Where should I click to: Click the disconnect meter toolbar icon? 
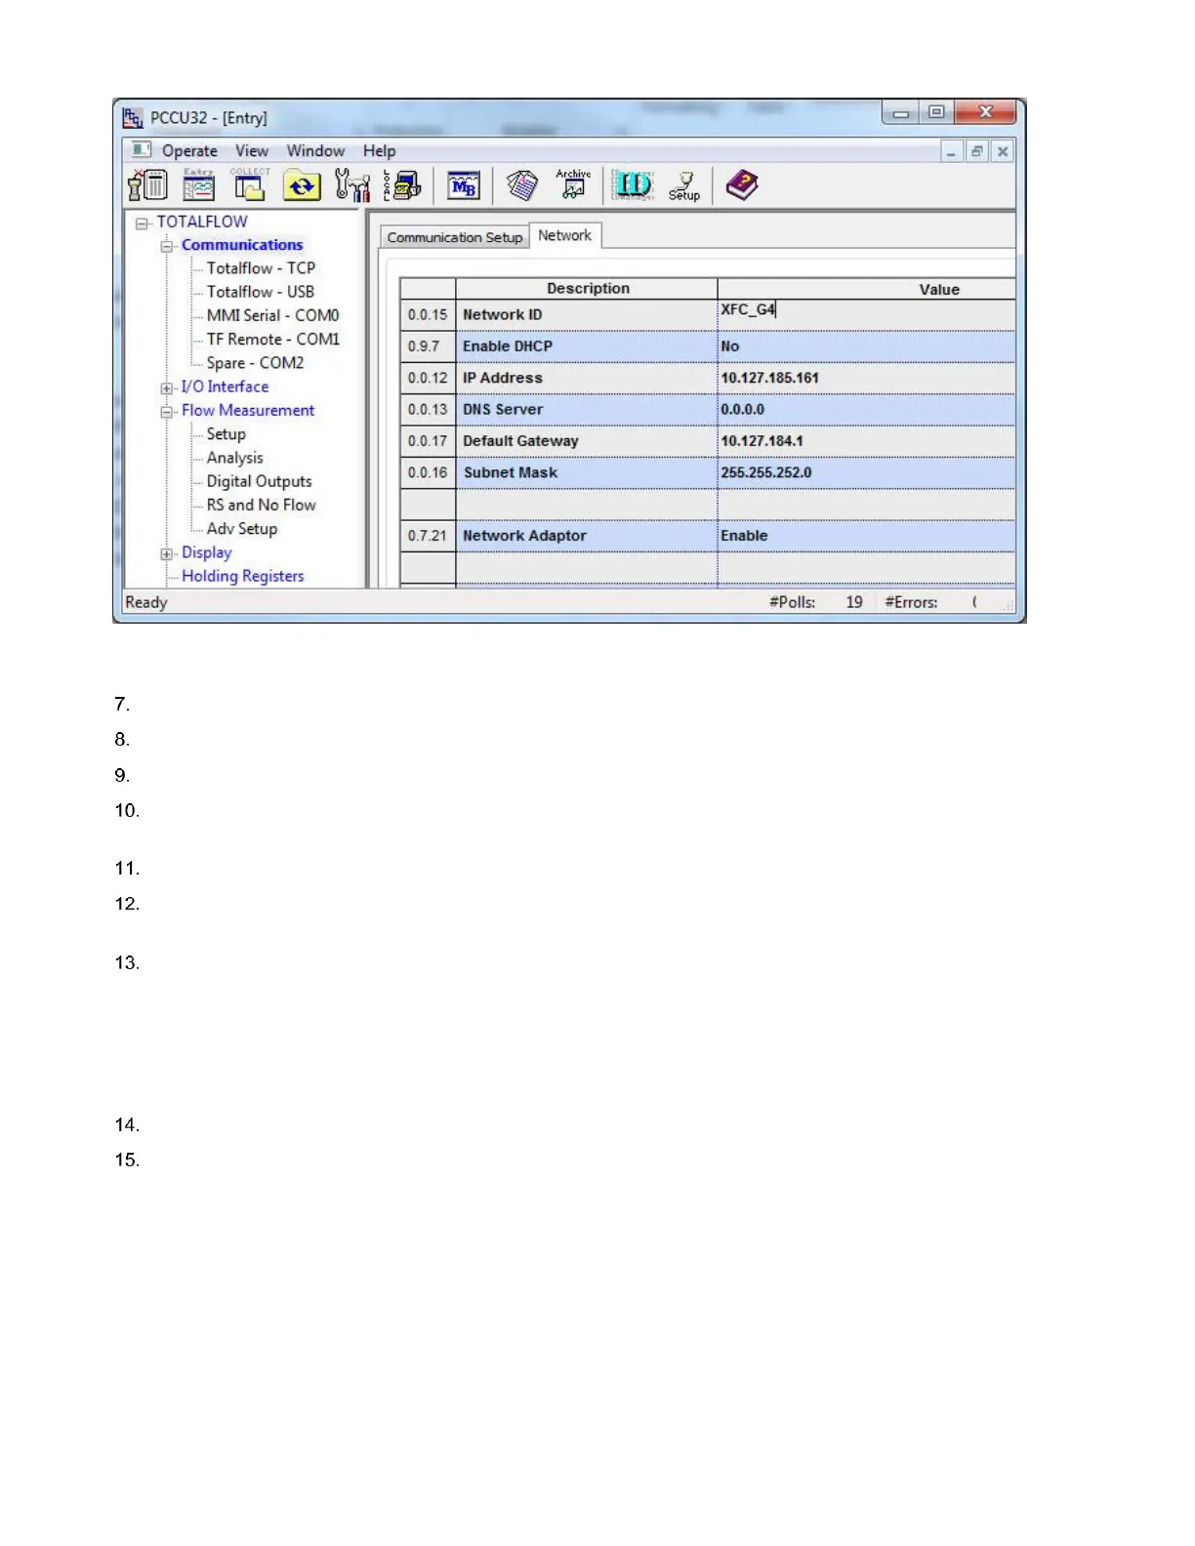pyautogui.click(x=148, y=183)
